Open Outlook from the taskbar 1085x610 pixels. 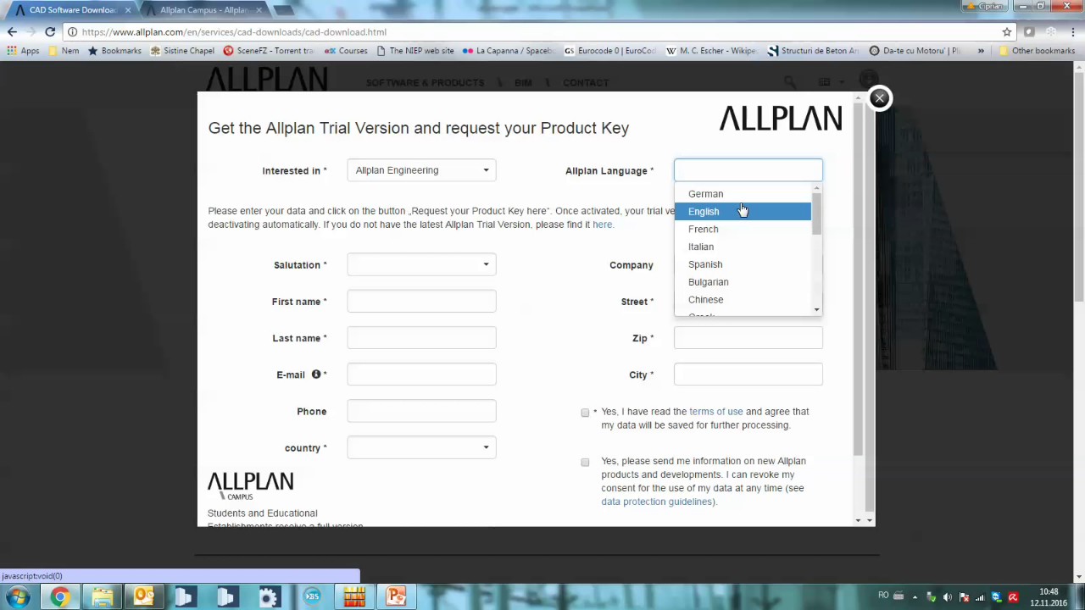pos(143,597)
